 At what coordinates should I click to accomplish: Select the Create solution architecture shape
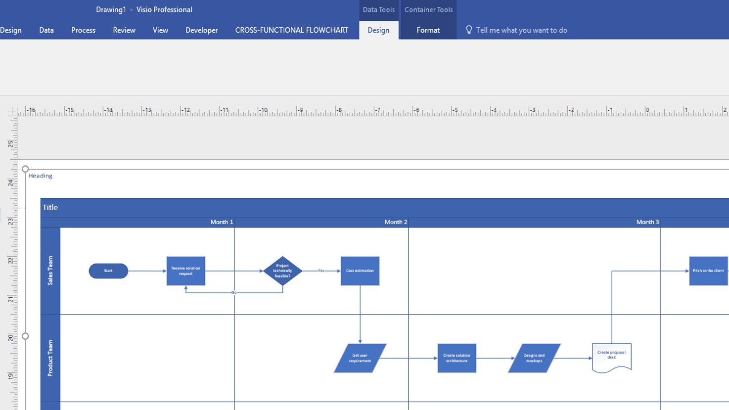point(457,358)
